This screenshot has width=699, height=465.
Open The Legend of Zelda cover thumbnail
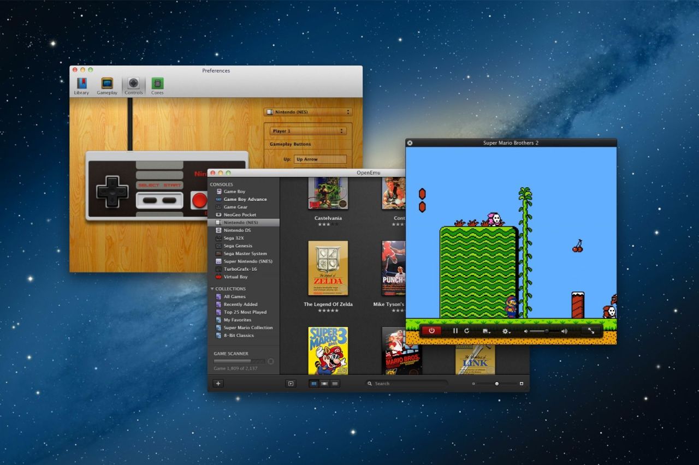click(328, 267)
